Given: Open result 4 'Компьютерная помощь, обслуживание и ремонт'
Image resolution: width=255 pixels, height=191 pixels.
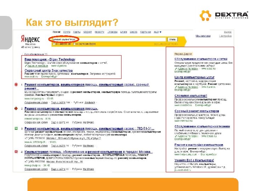Looking at the screenshot, I should click(89, 152).
